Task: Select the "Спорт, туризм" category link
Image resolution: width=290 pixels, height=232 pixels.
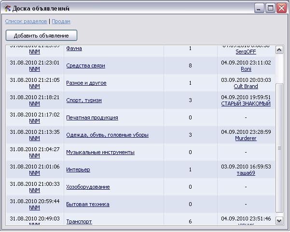Action: (84, 101)
